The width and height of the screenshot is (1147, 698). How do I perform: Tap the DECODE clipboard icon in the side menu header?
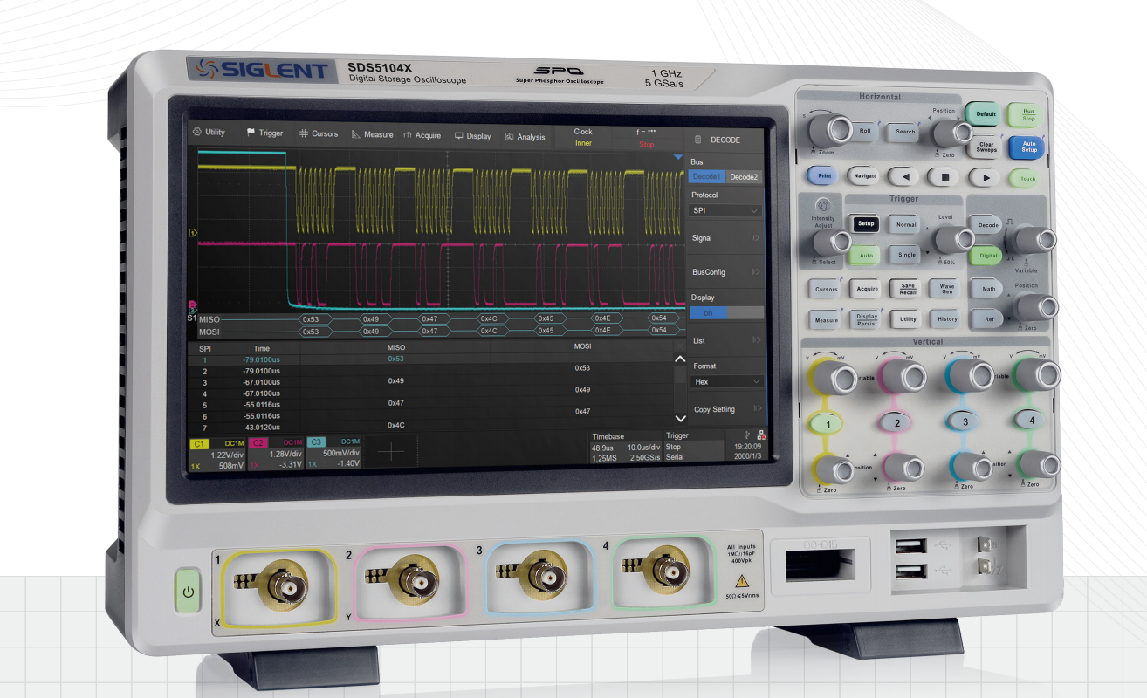pos(697,140)
